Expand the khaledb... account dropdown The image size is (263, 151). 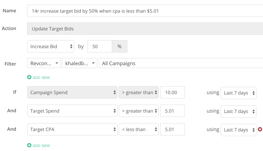[80, 63]
